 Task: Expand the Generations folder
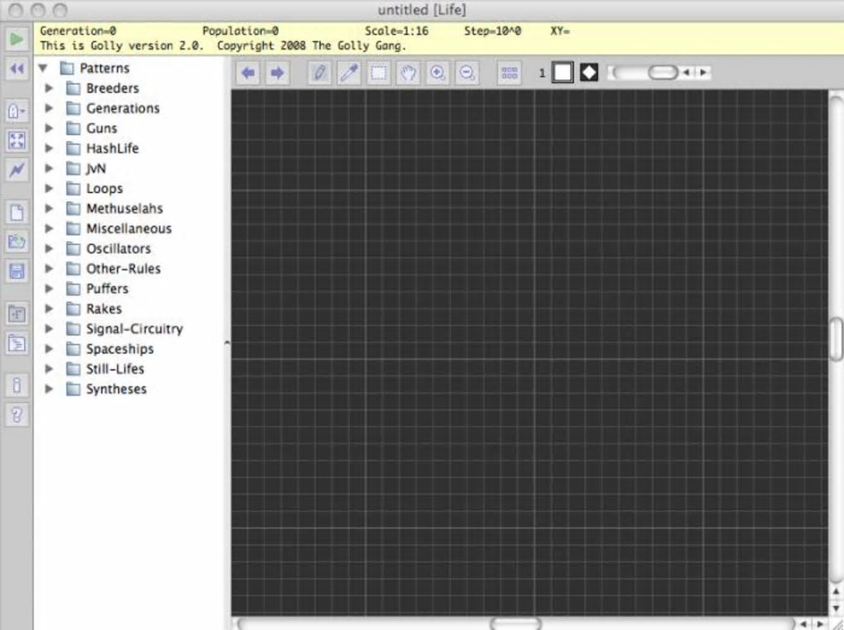click(x=49, y=108)
